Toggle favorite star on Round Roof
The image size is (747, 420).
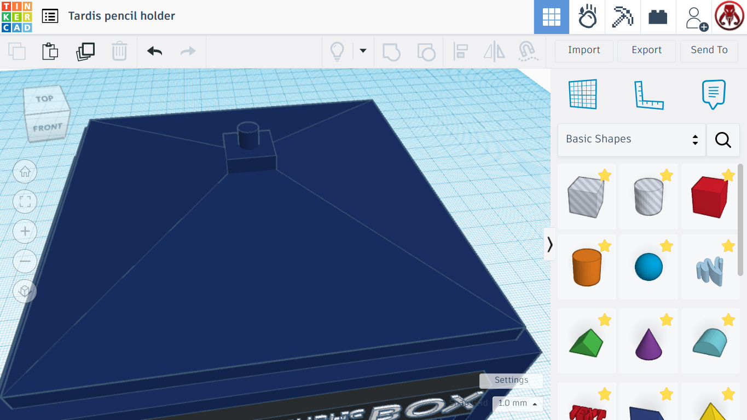point(728,320)
